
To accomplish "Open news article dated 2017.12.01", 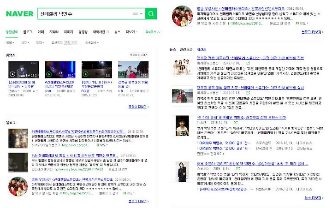I will coord(250,58).
